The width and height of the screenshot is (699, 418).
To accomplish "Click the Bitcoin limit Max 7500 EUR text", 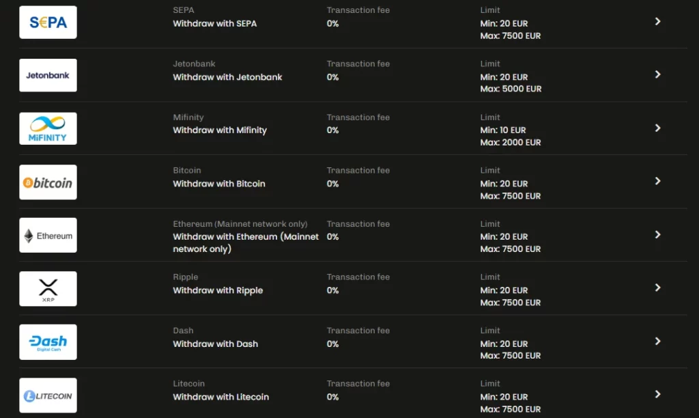I will point(510,196).
